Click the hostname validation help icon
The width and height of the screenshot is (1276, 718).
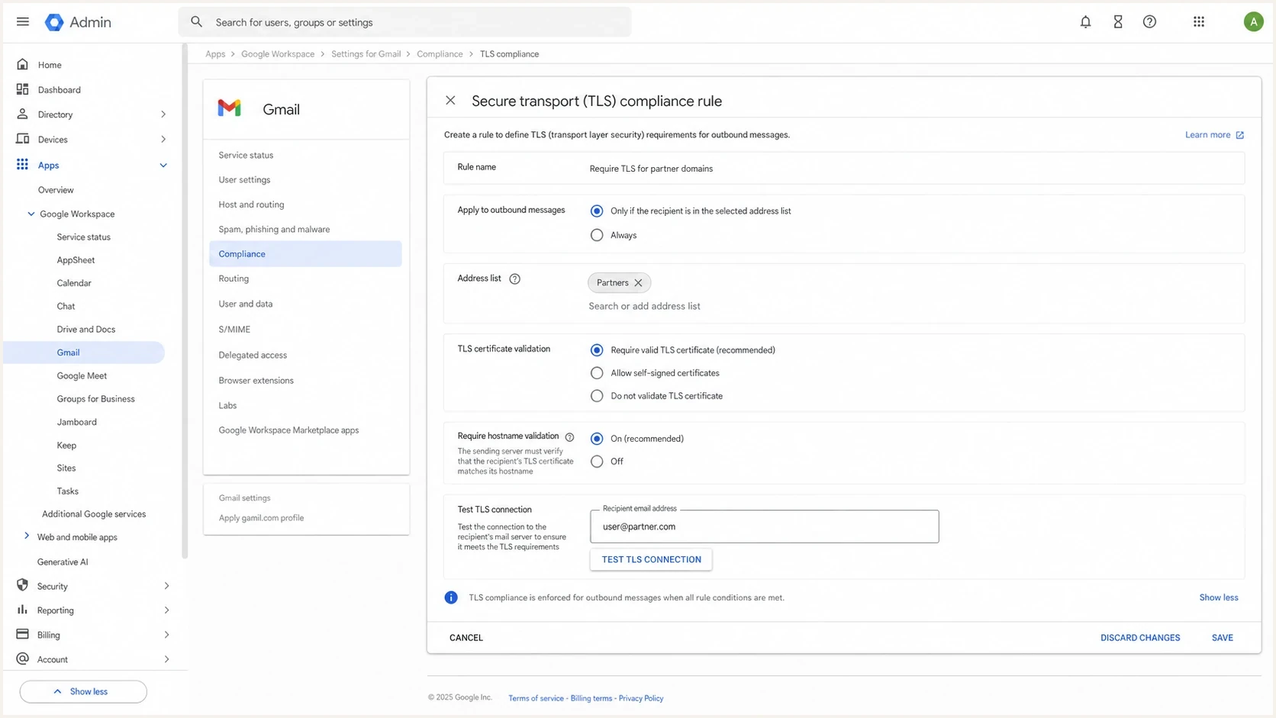569,437
